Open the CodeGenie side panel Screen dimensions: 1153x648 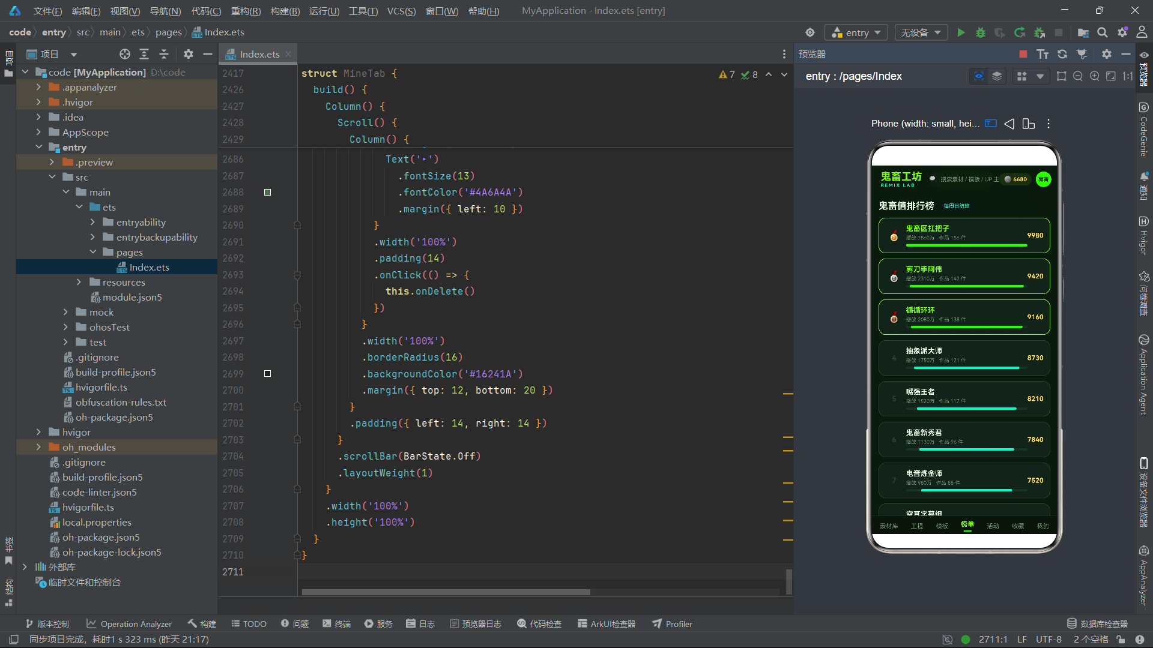pyautogui.click(x=1144, y=129)
